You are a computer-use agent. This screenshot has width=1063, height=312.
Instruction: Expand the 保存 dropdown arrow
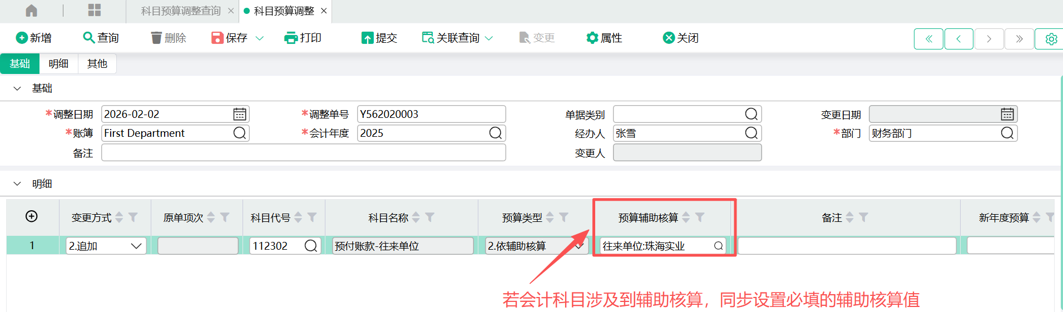[259, 38]
